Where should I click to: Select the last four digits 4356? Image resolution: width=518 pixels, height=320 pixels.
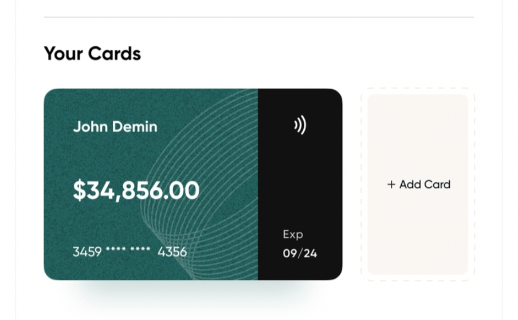[172, 251]
